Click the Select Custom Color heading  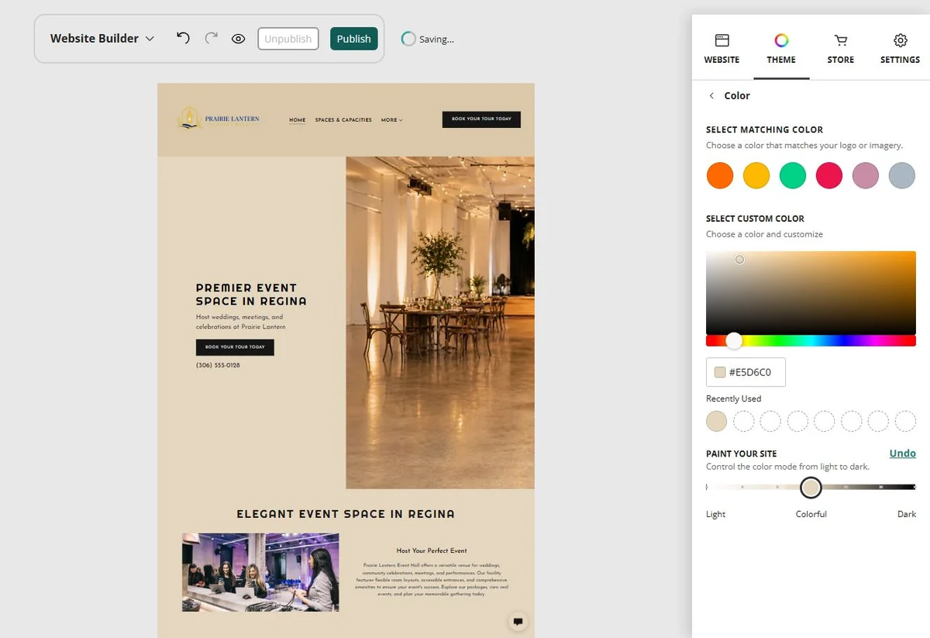[755, 219]
